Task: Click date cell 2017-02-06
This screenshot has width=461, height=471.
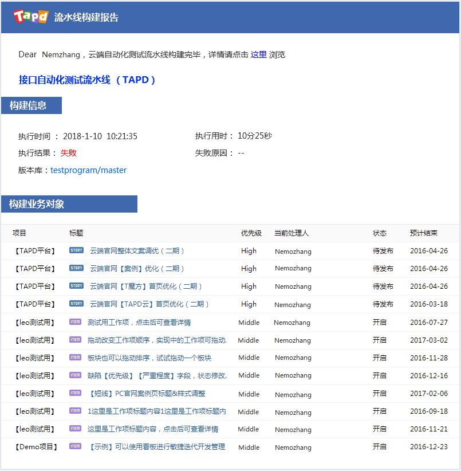Action: coord(429,393)
